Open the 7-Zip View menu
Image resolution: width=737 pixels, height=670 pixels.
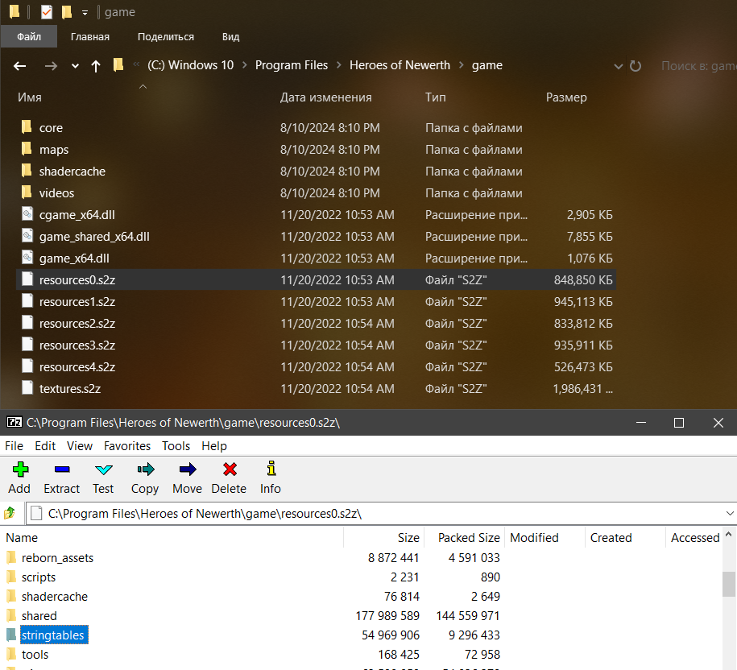80,446
